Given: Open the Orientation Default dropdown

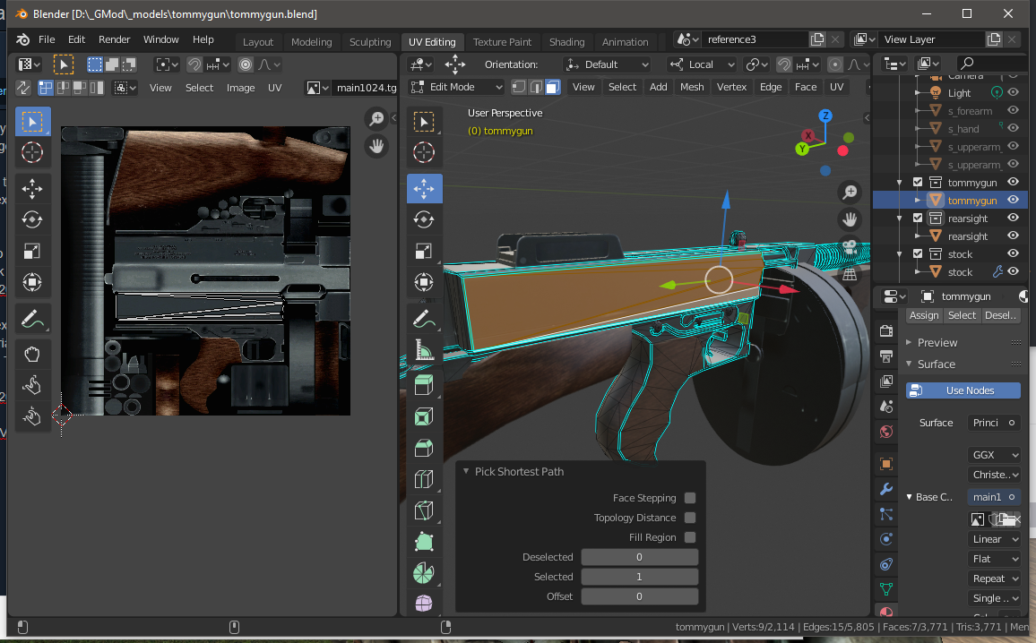Looking at the screenshot, I should 607,64.
